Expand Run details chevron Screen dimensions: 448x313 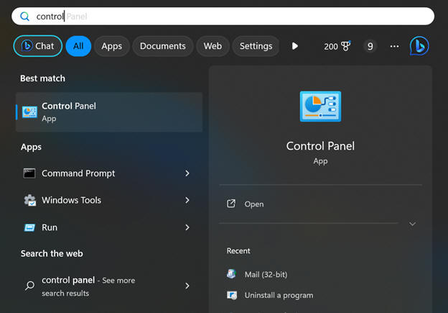coord(187,227)
